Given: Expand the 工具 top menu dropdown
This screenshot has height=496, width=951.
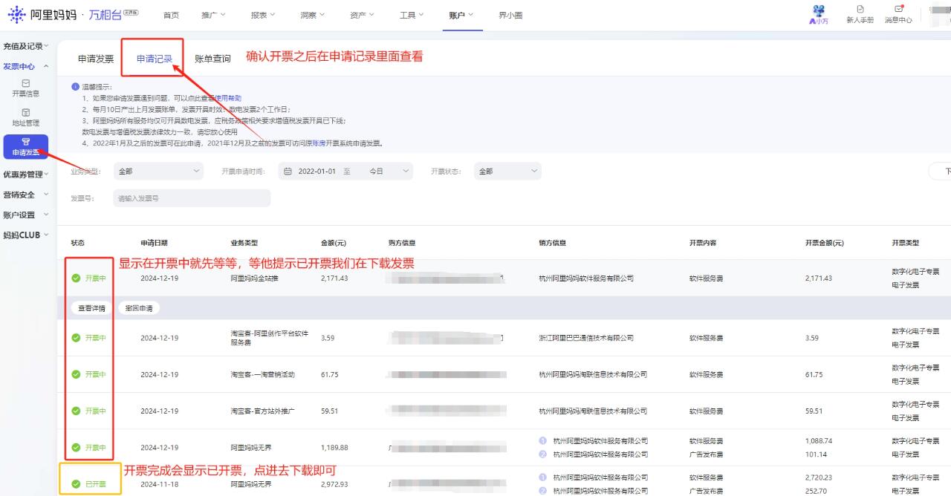Looking at the screenshot, I should (412, 15).
